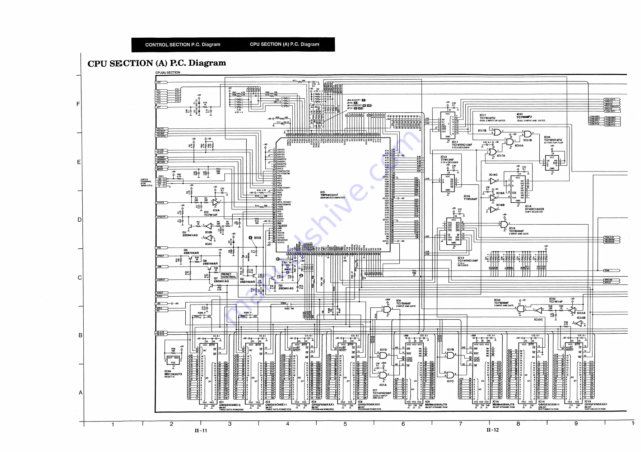641x452 pixels.
Task: Click the IC32 AND gate symbol
Action: click(521, 309)
